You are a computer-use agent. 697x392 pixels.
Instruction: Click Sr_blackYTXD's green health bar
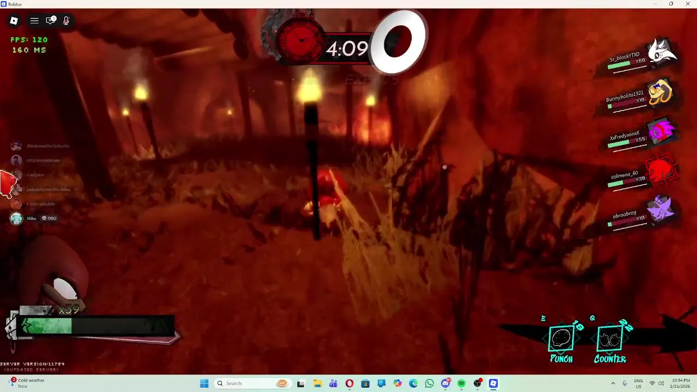[620, 66]
